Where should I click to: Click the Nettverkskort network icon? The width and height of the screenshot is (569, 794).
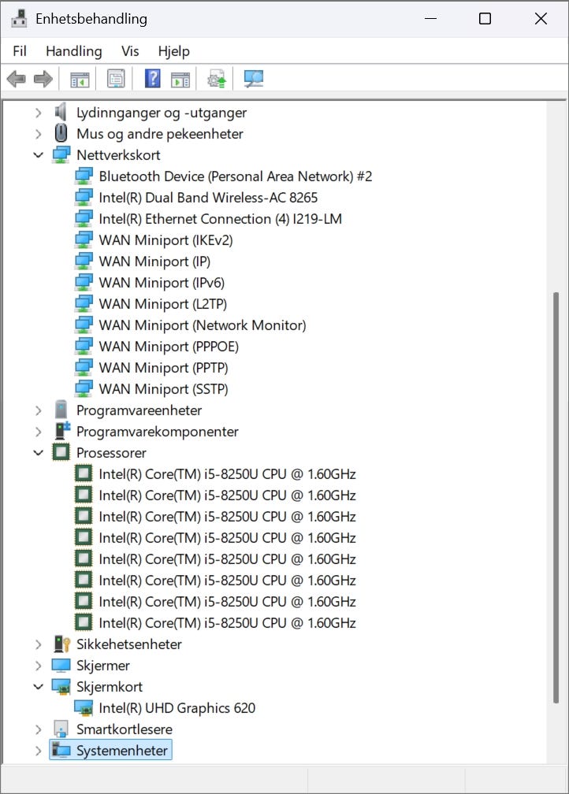coord(61,155)
